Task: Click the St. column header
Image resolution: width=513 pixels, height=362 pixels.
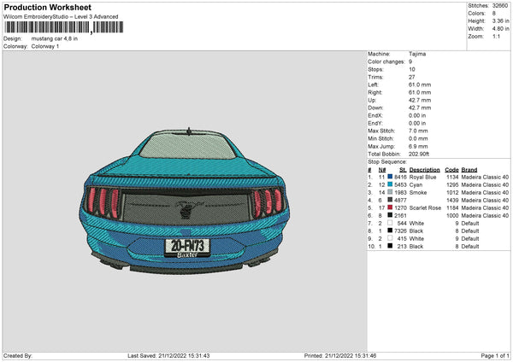Action: point(403,170)
